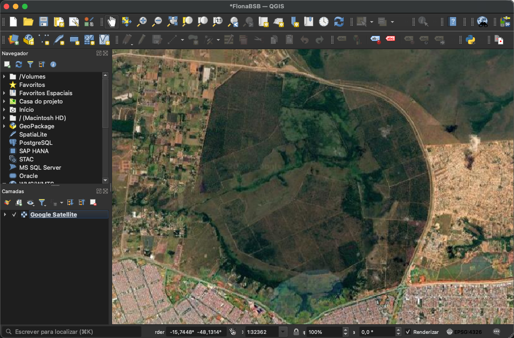Expand the Casa do projeto item
514x338 pixels.
[x=4, y=101]
